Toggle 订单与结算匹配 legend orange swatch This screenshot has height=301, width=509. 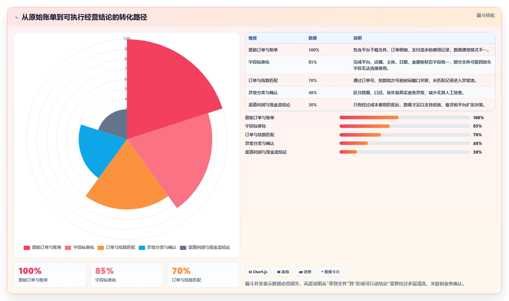101,247
